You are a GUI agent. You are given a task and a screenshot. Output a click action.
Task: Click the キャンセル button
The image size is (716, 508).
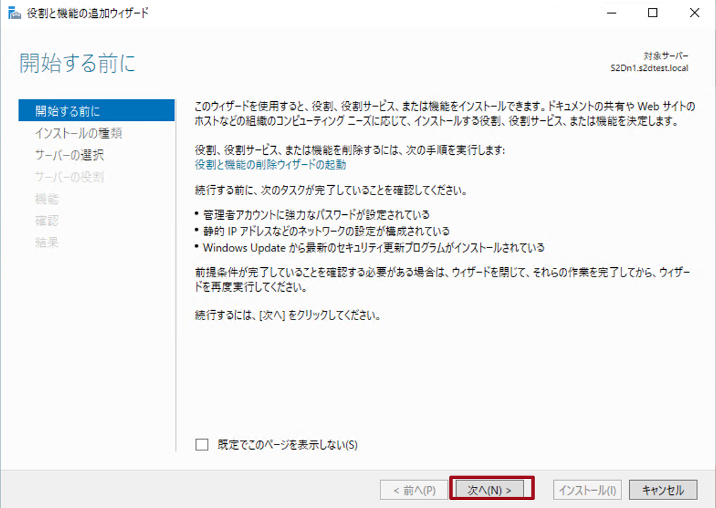tap(662, 489)
